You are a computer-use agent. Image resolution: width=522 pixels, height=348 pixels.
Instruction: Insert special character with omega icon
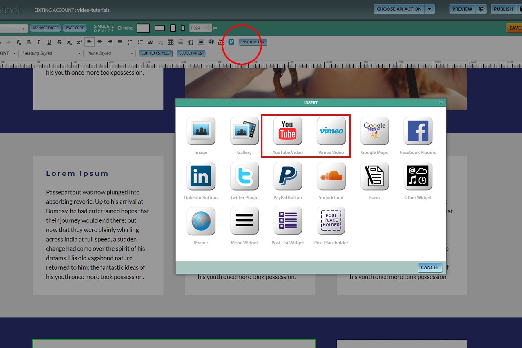pos(191,42)
